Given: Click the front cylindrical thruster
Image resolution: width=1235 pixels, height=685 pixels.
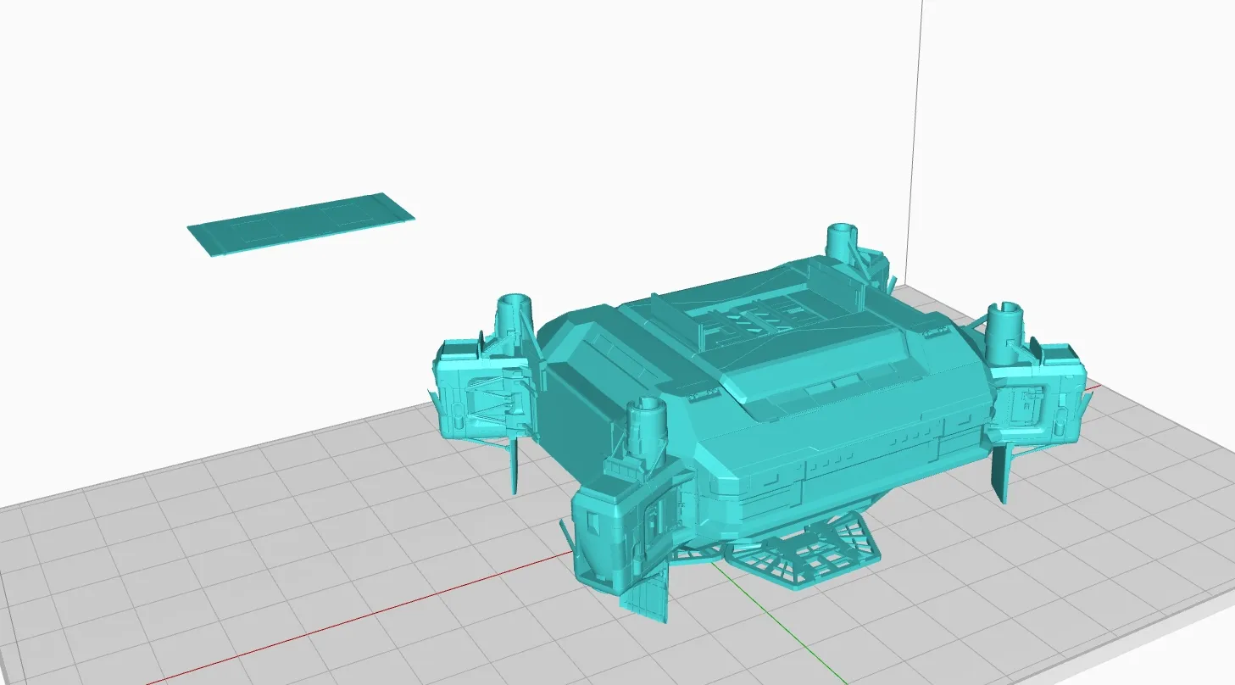Looking at the screenshot, I should coord(646,426).
